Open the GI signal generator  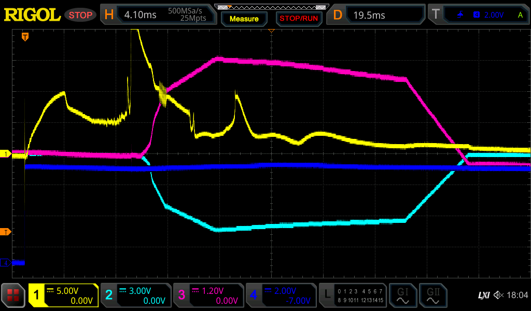(402, 296)
